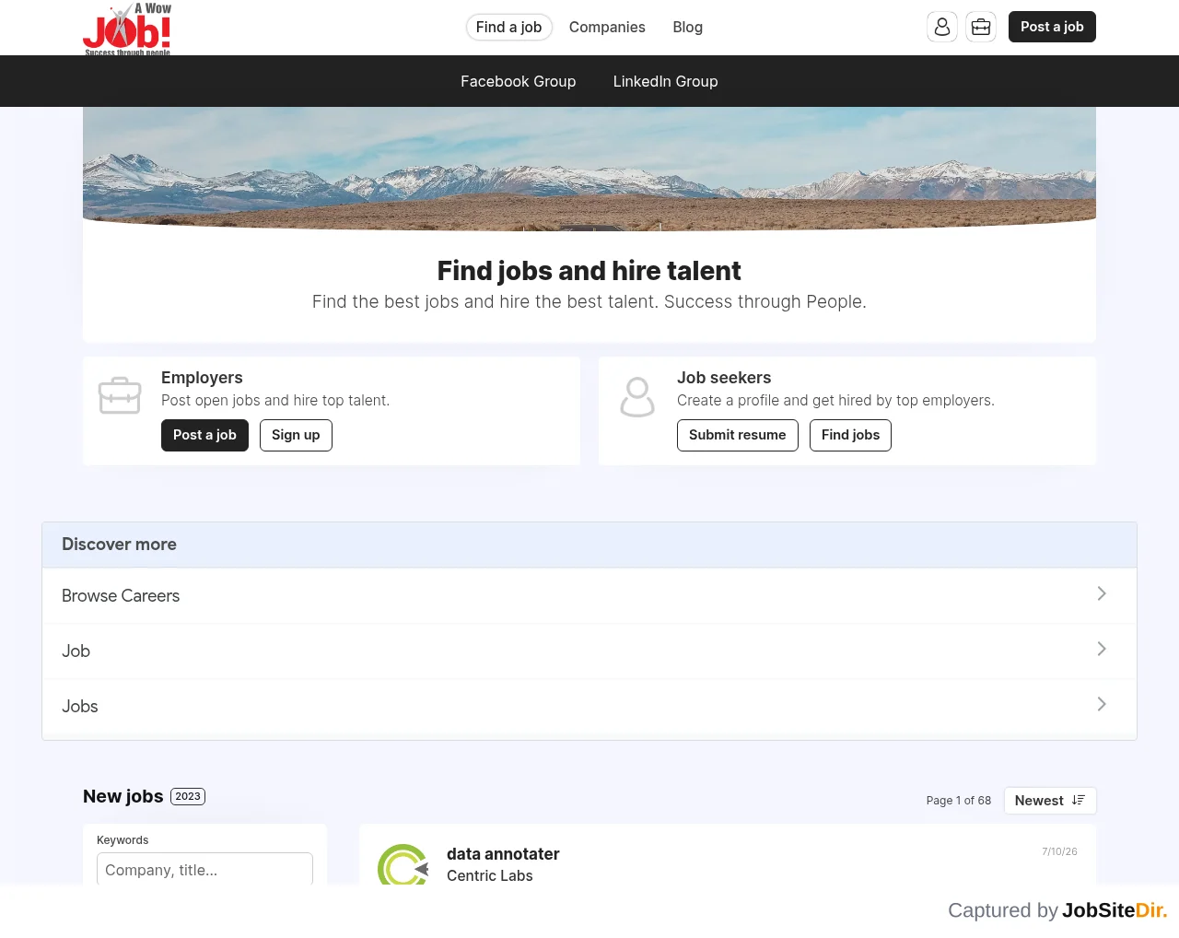1179x938 pixels.
Task: Go to the Companies nav item
Action: [x=607, y=28]
